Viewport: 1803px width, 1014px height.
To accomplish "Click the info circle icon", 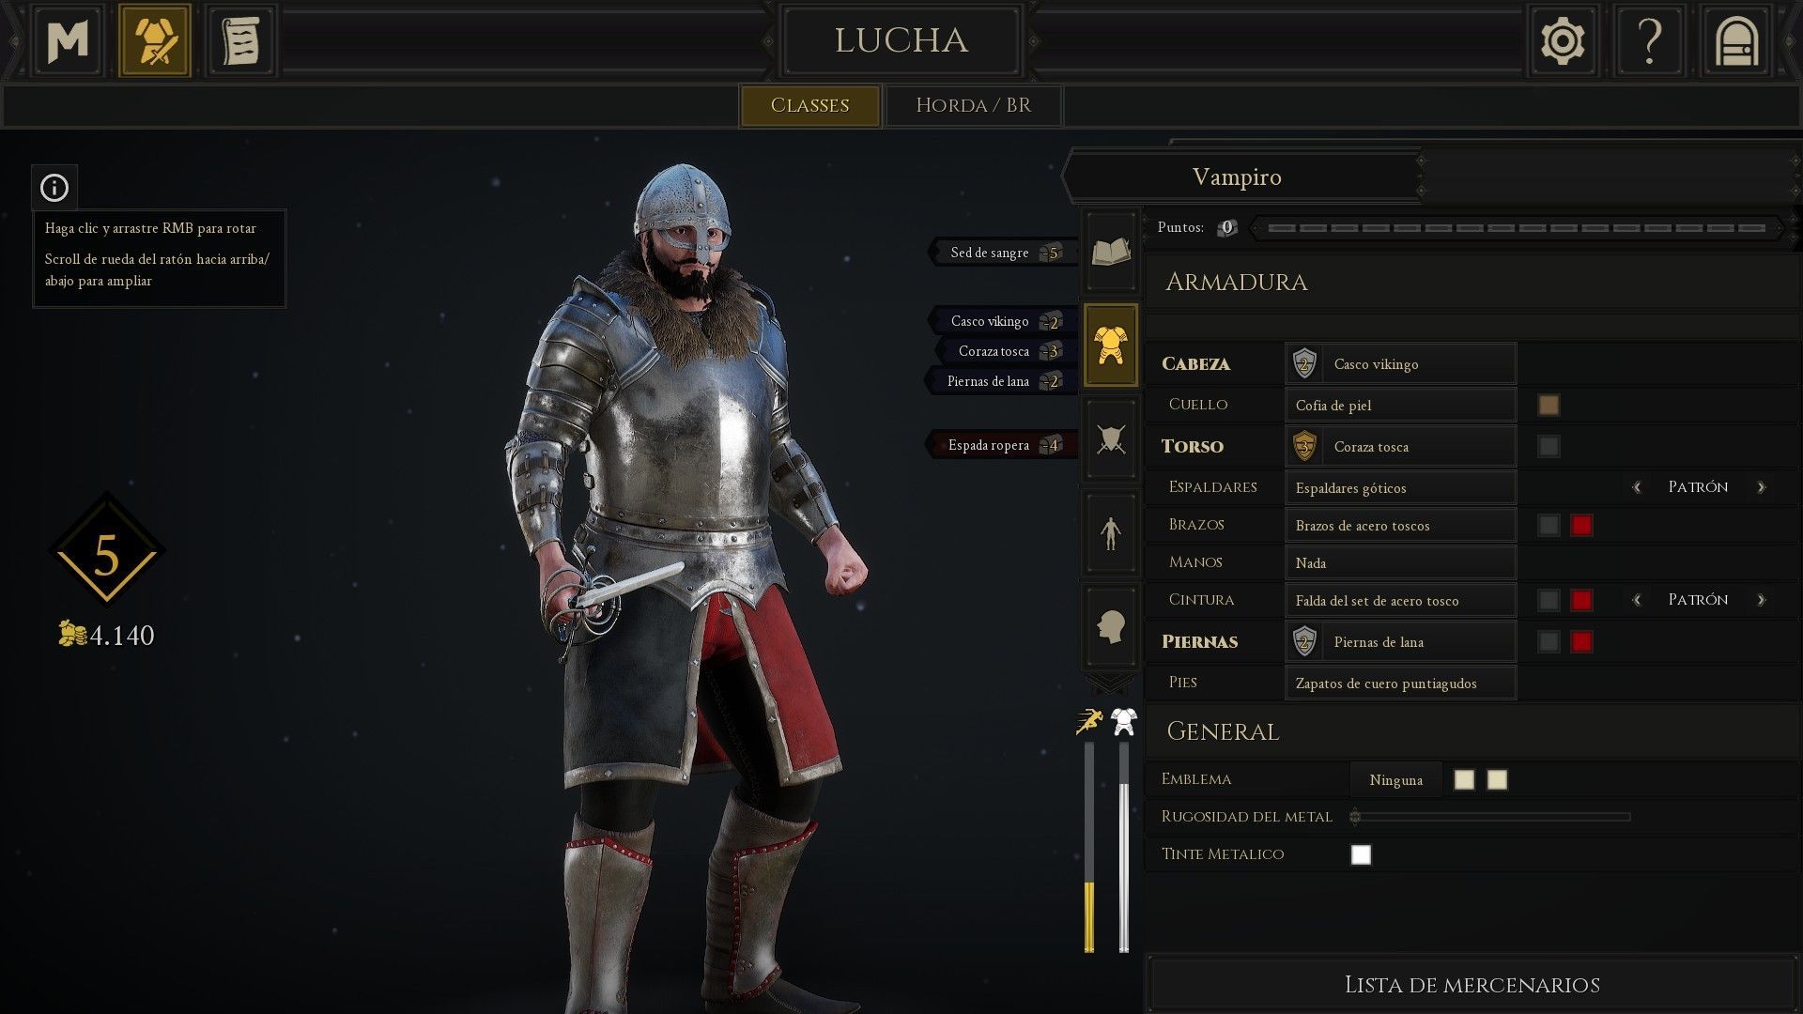I will click(x=54, y=188).
